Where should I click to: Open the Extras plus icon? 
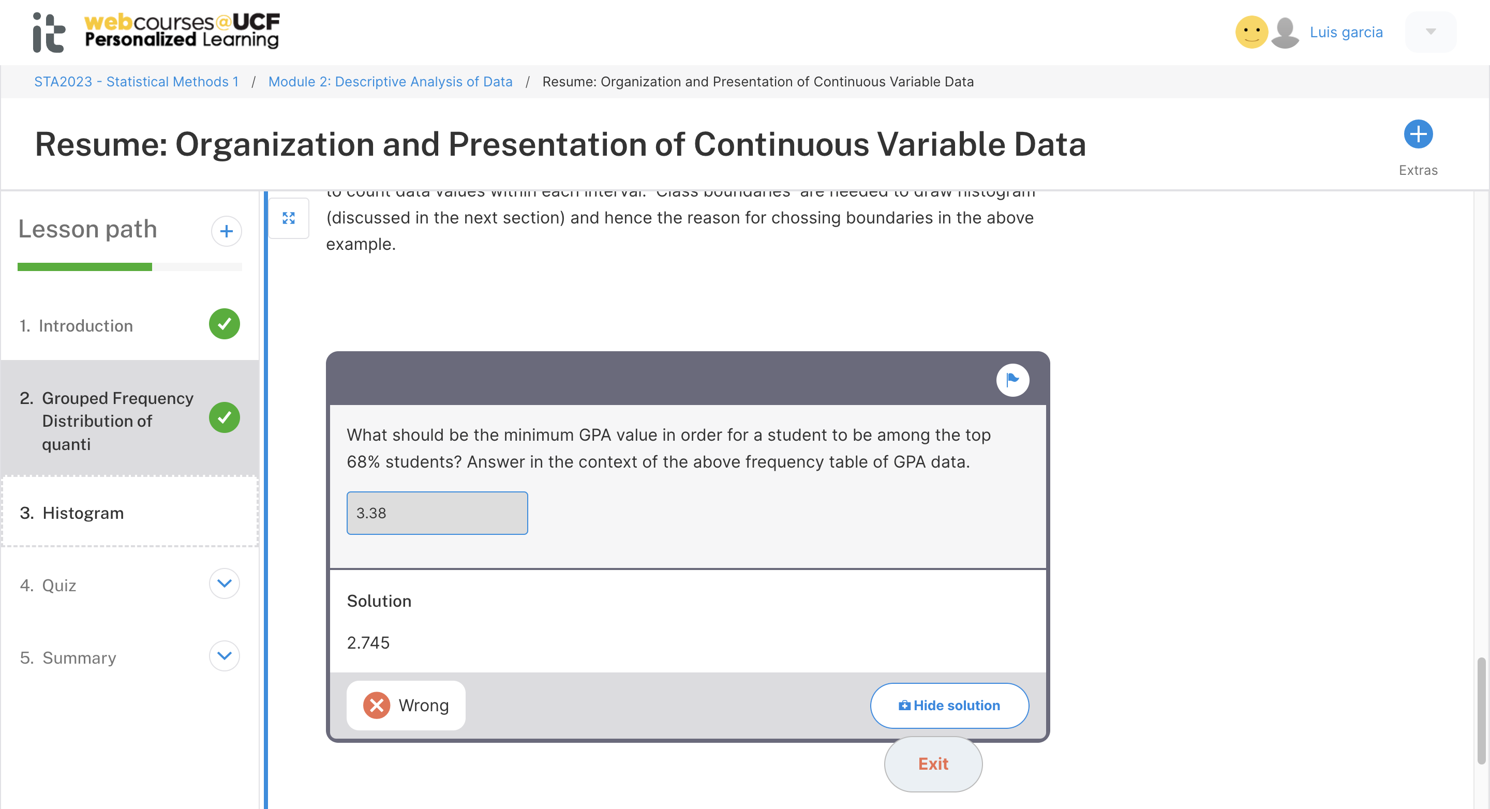click(1418, 134)
